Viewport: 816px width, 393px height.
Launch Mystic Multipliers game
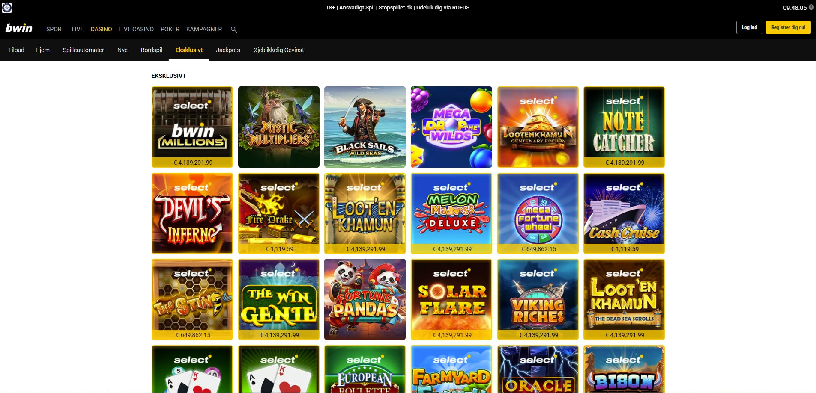279,127
